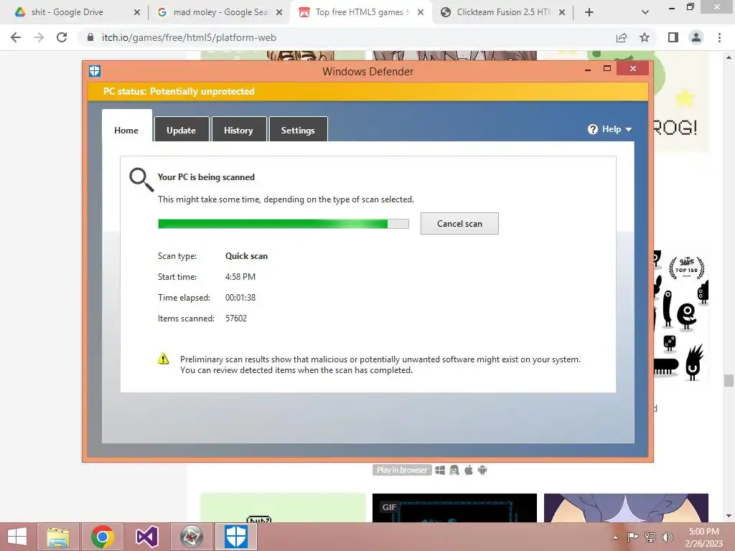Select items scanned count 57602

235,318
